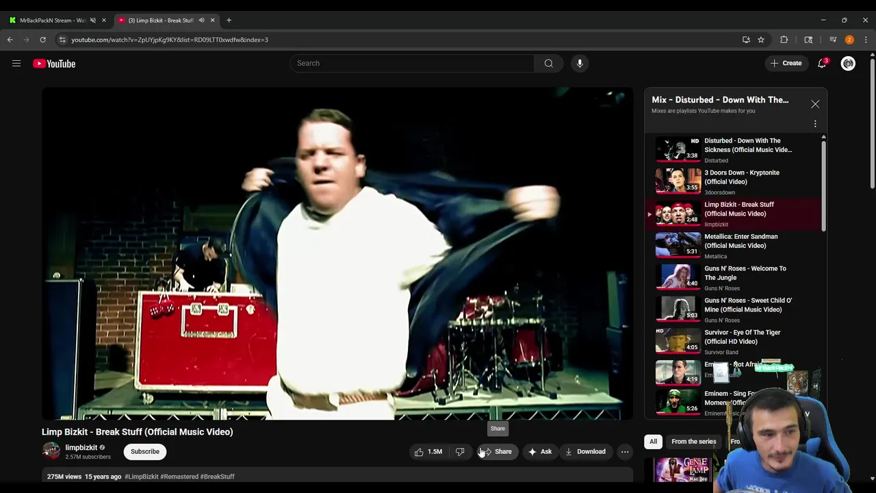Share the Break Stuff video

(x=497, y=452)
